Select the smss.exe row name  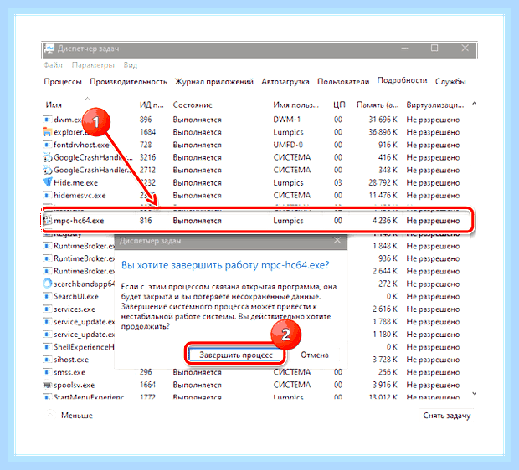(69, 372)
